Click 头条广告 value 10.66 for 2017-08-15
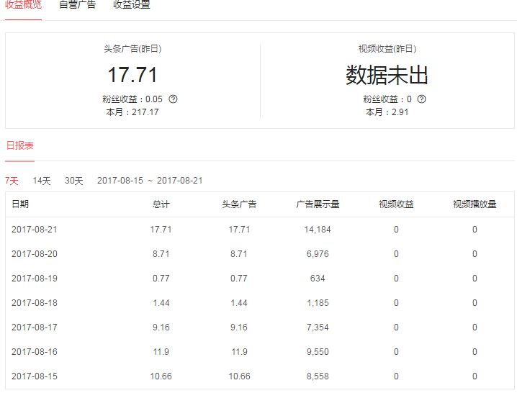Image resolution: width=517 pixels, height=393 pixels. (239, 376)
